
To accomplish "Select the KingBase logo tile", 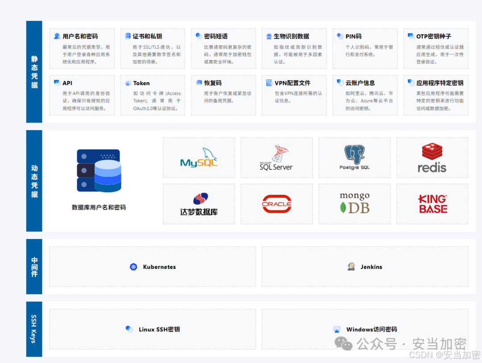I will 432,204.
